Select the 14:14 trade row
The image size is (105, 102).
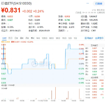point(94,80)
